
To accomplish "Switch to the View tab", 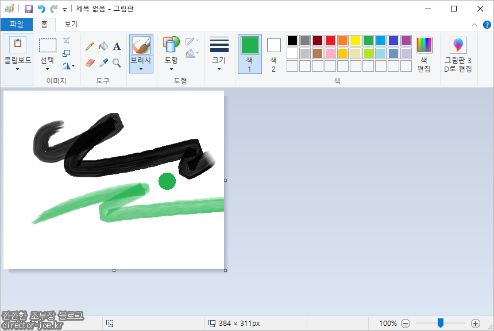I will click(71, 24).
